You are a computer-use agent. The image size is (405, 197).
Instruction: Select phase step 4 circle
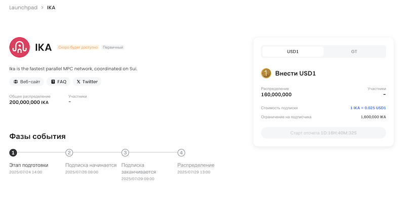tap(181, 153)
